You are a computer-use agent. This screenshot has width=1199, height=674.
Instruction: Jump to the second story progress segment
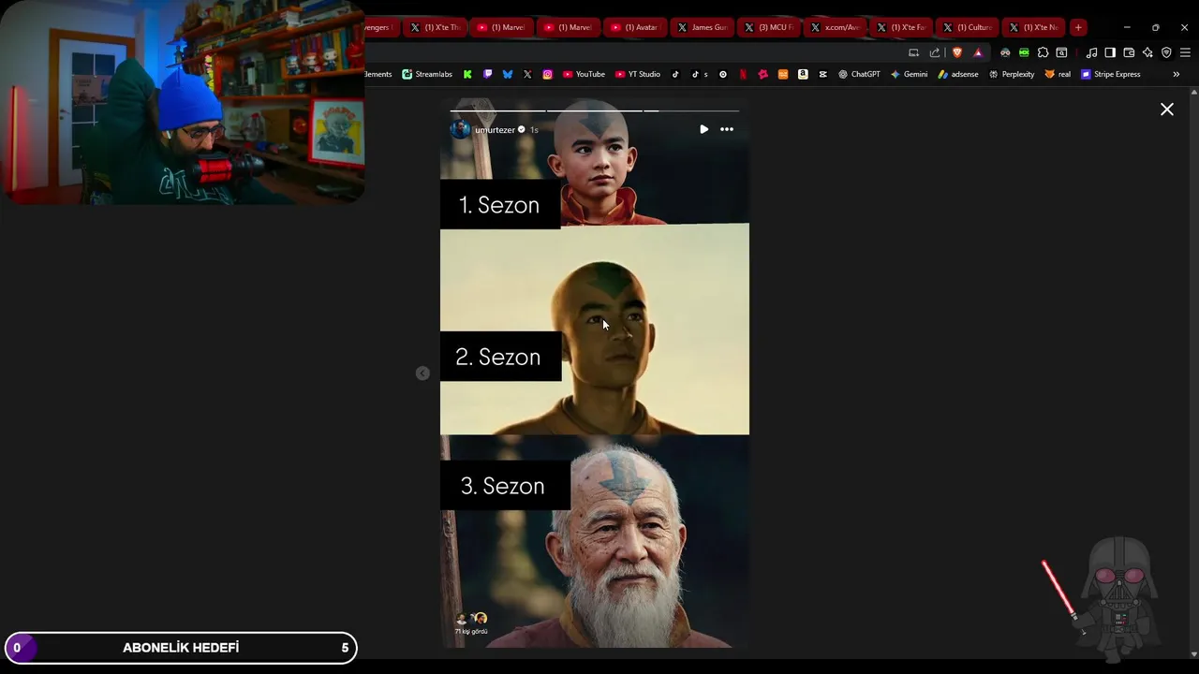pyautogui.click(x=594, y=110)
